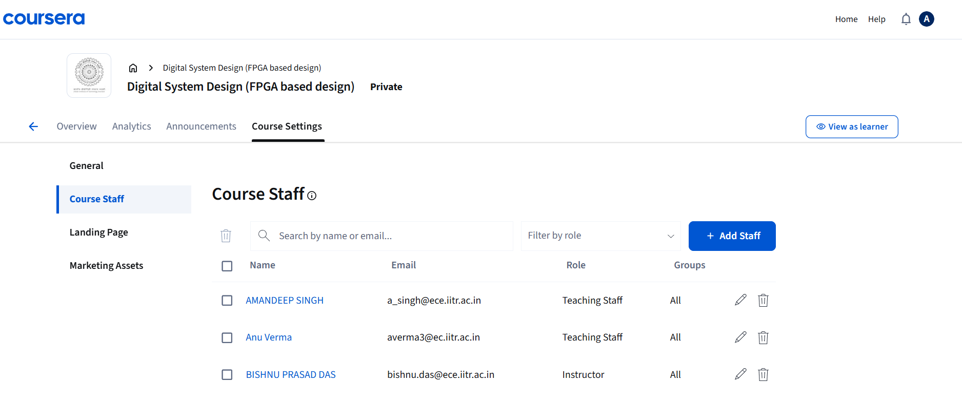Open the Marketing Assets section
The image size is (962, 403).
(107, 266)
